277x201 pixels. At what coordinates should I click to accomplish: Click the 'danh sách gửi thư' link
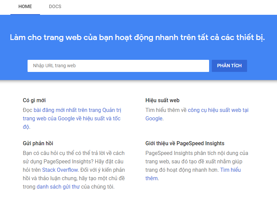coord(58,187)
